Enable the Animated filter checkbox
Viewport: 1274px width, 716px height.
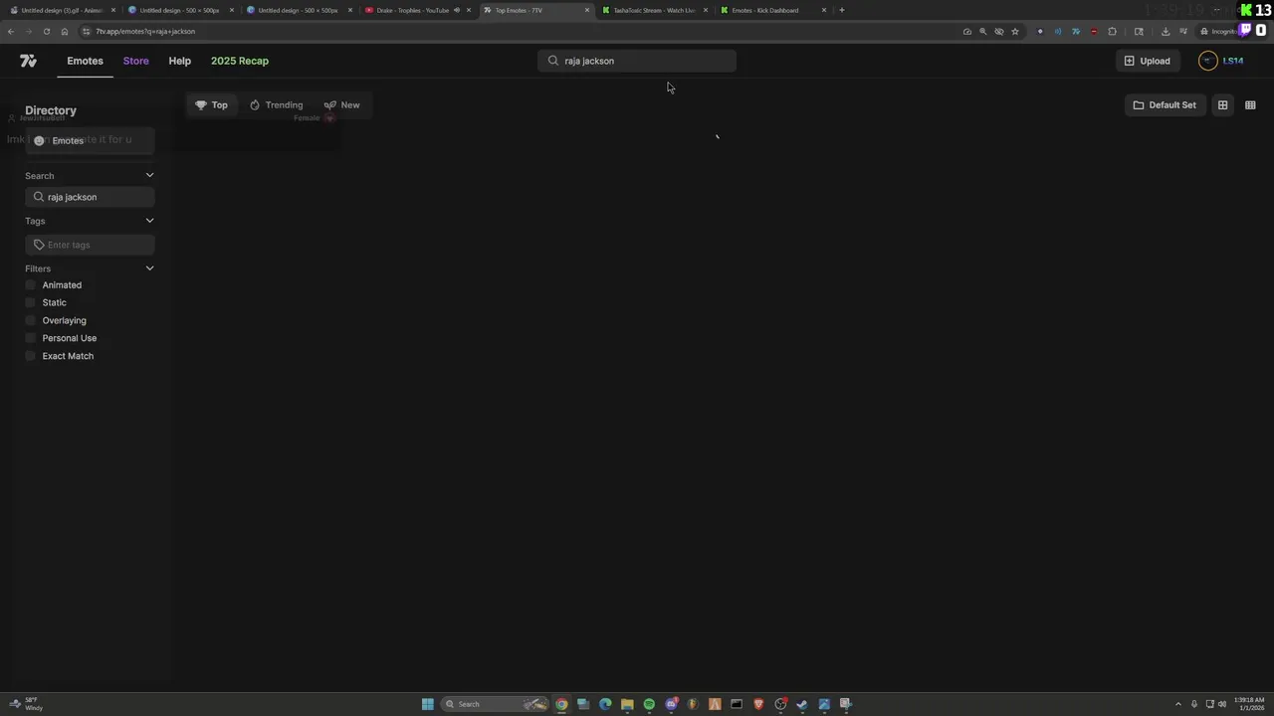coord(30,285)
